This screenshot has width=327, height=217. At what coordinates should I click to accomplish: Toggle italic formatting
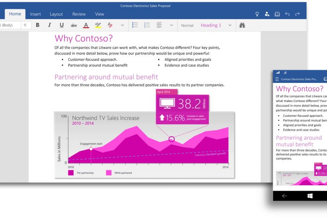click(50, 25)
